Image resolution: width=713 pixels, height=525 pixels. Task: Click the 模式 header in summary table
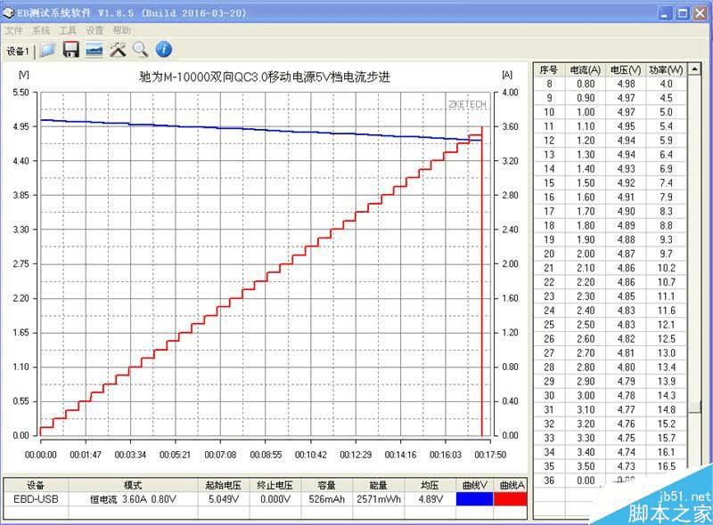[133, 485]
